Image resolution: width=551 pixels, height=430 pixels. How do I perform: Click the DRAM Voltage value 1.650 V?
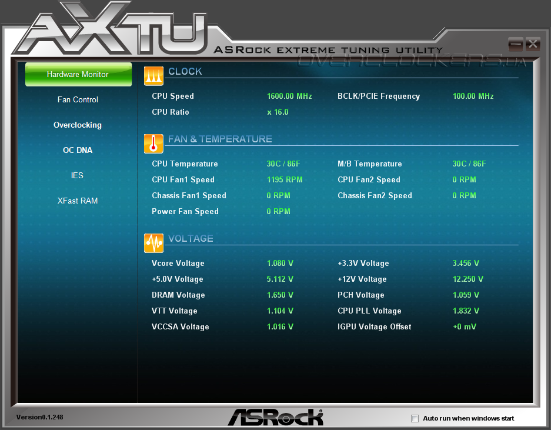(280, 295)
